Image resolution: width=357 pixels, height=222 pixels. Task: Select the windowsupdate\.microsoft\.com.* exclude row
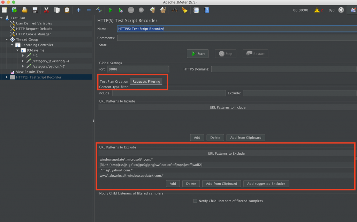point(226,159)
